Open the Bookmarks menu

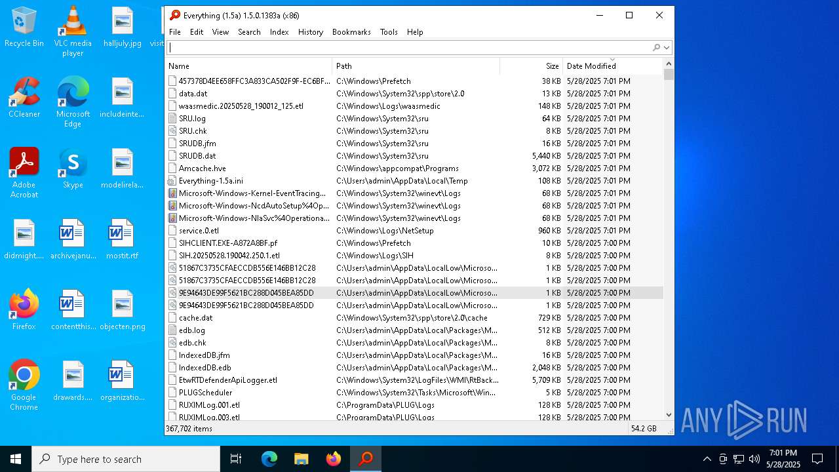click(351, 31)
